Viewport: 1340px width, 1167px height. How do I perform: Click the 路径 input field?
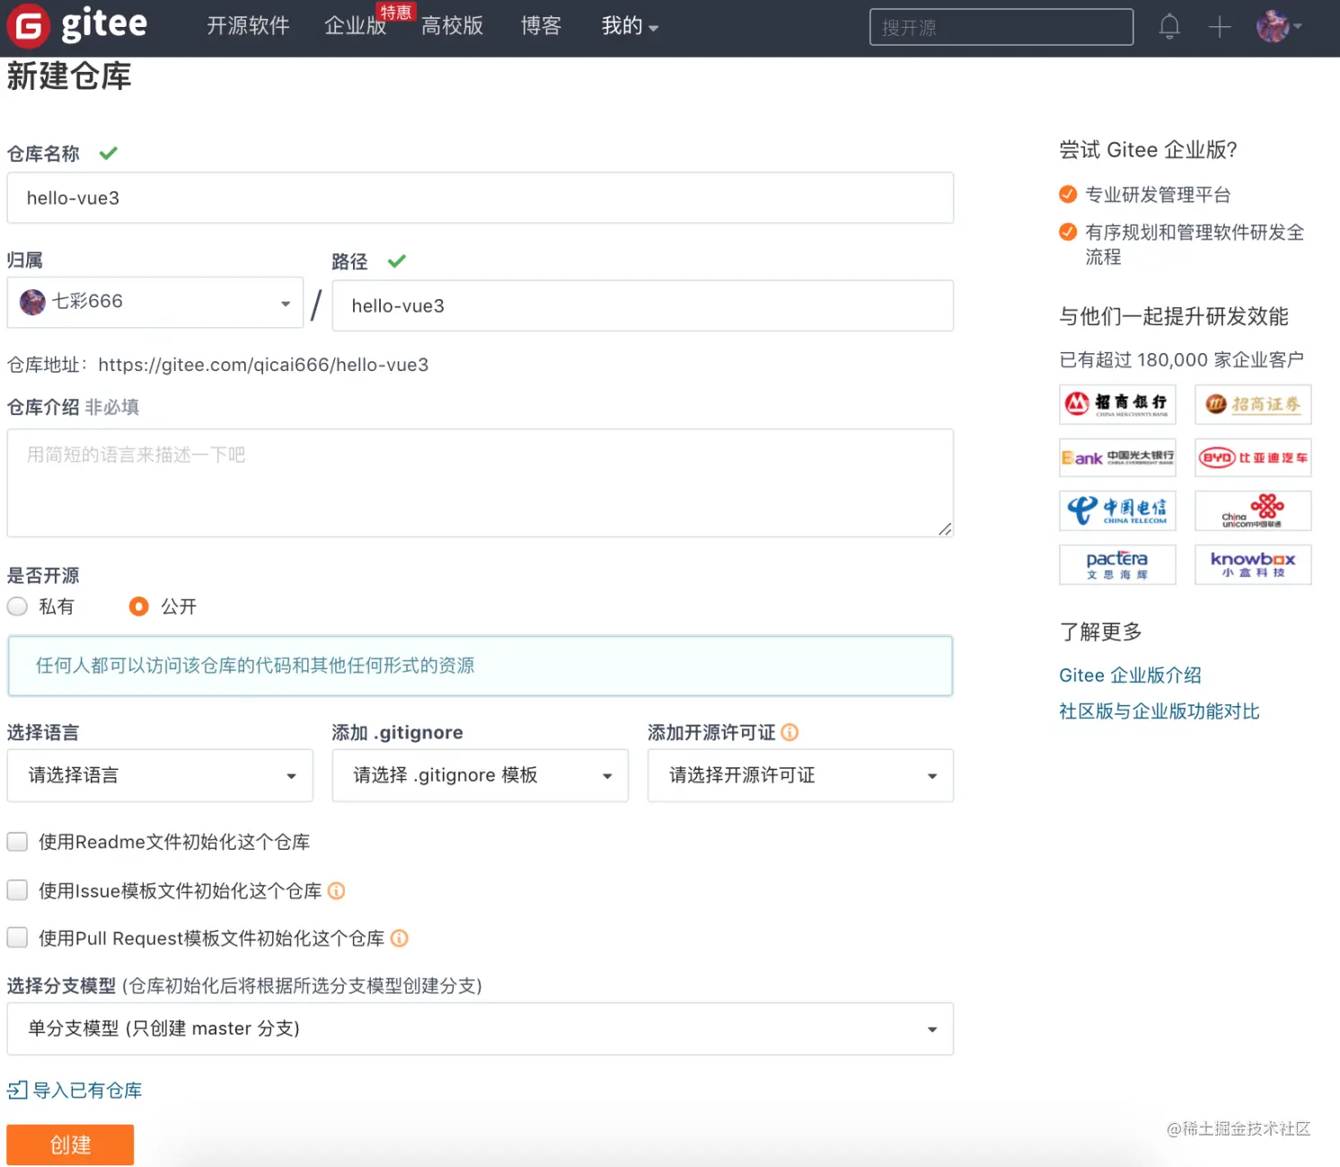pyautogui.click(x=643, y=305)
